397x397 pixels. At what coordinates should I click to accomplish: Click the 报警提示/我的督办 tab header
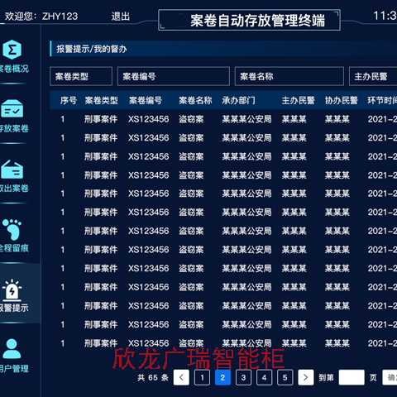pos(92,49)
